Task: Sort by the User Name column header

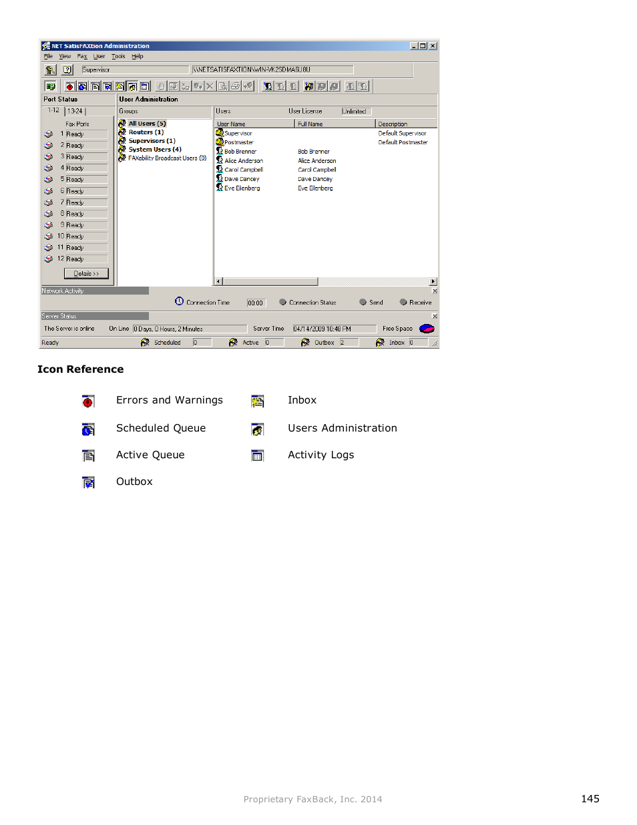Action: tap(254, 124)
